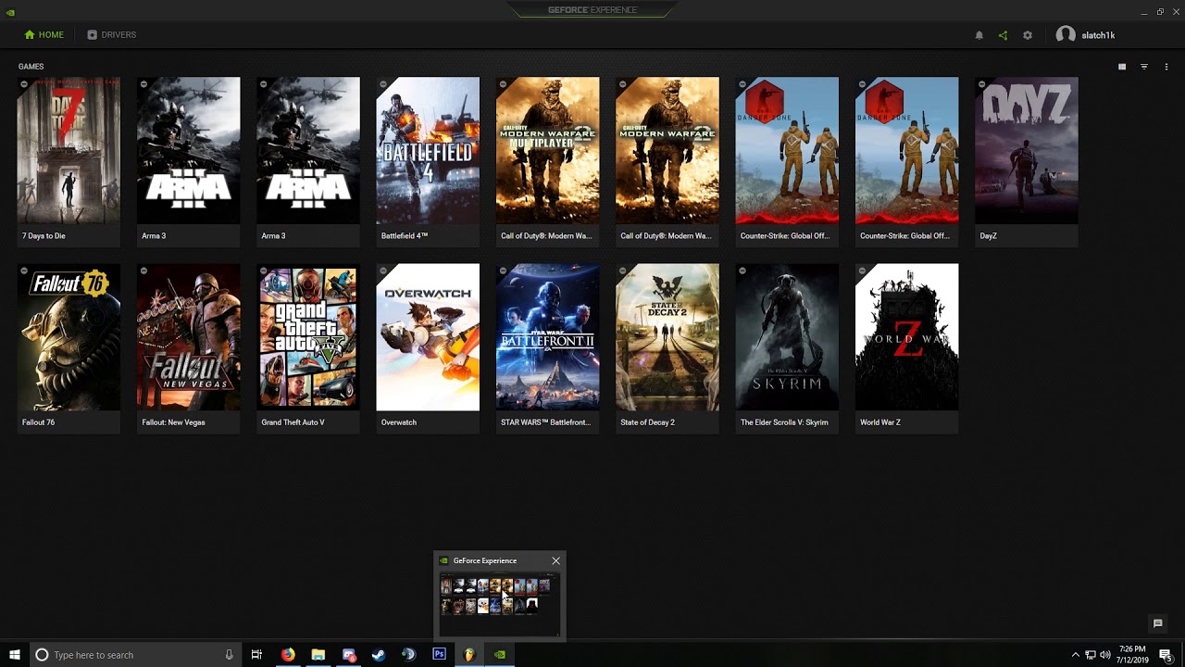This screenshot has width=1185, height=667.
Task: Click "The Elder Scrolls V: Skyrim" title label
Action: click(784, 422)
